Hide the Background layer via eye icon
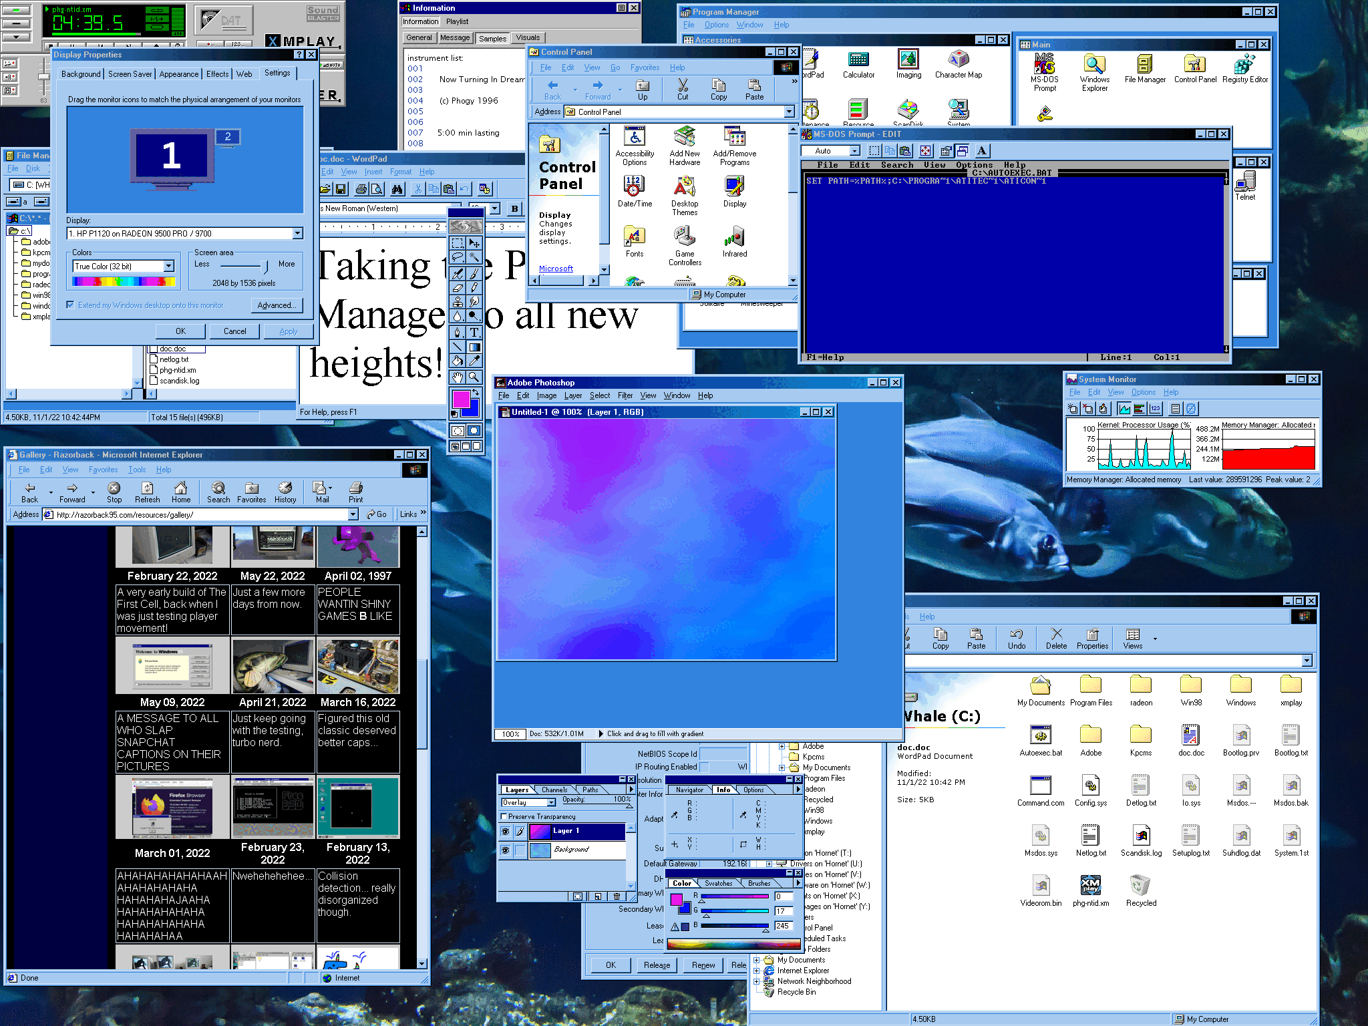 coord(506,850)
